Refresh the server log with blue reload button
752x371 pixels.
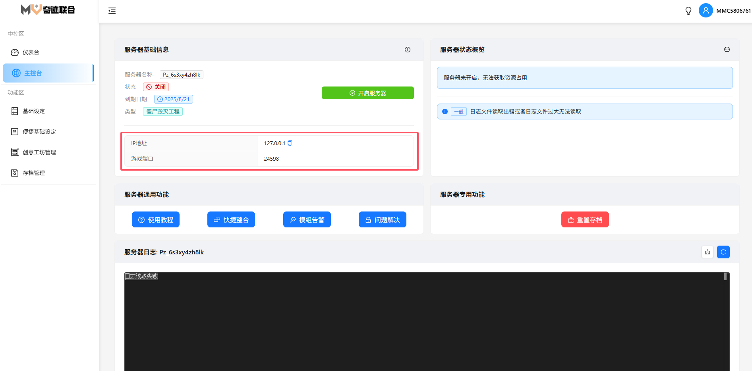[723, 252]
